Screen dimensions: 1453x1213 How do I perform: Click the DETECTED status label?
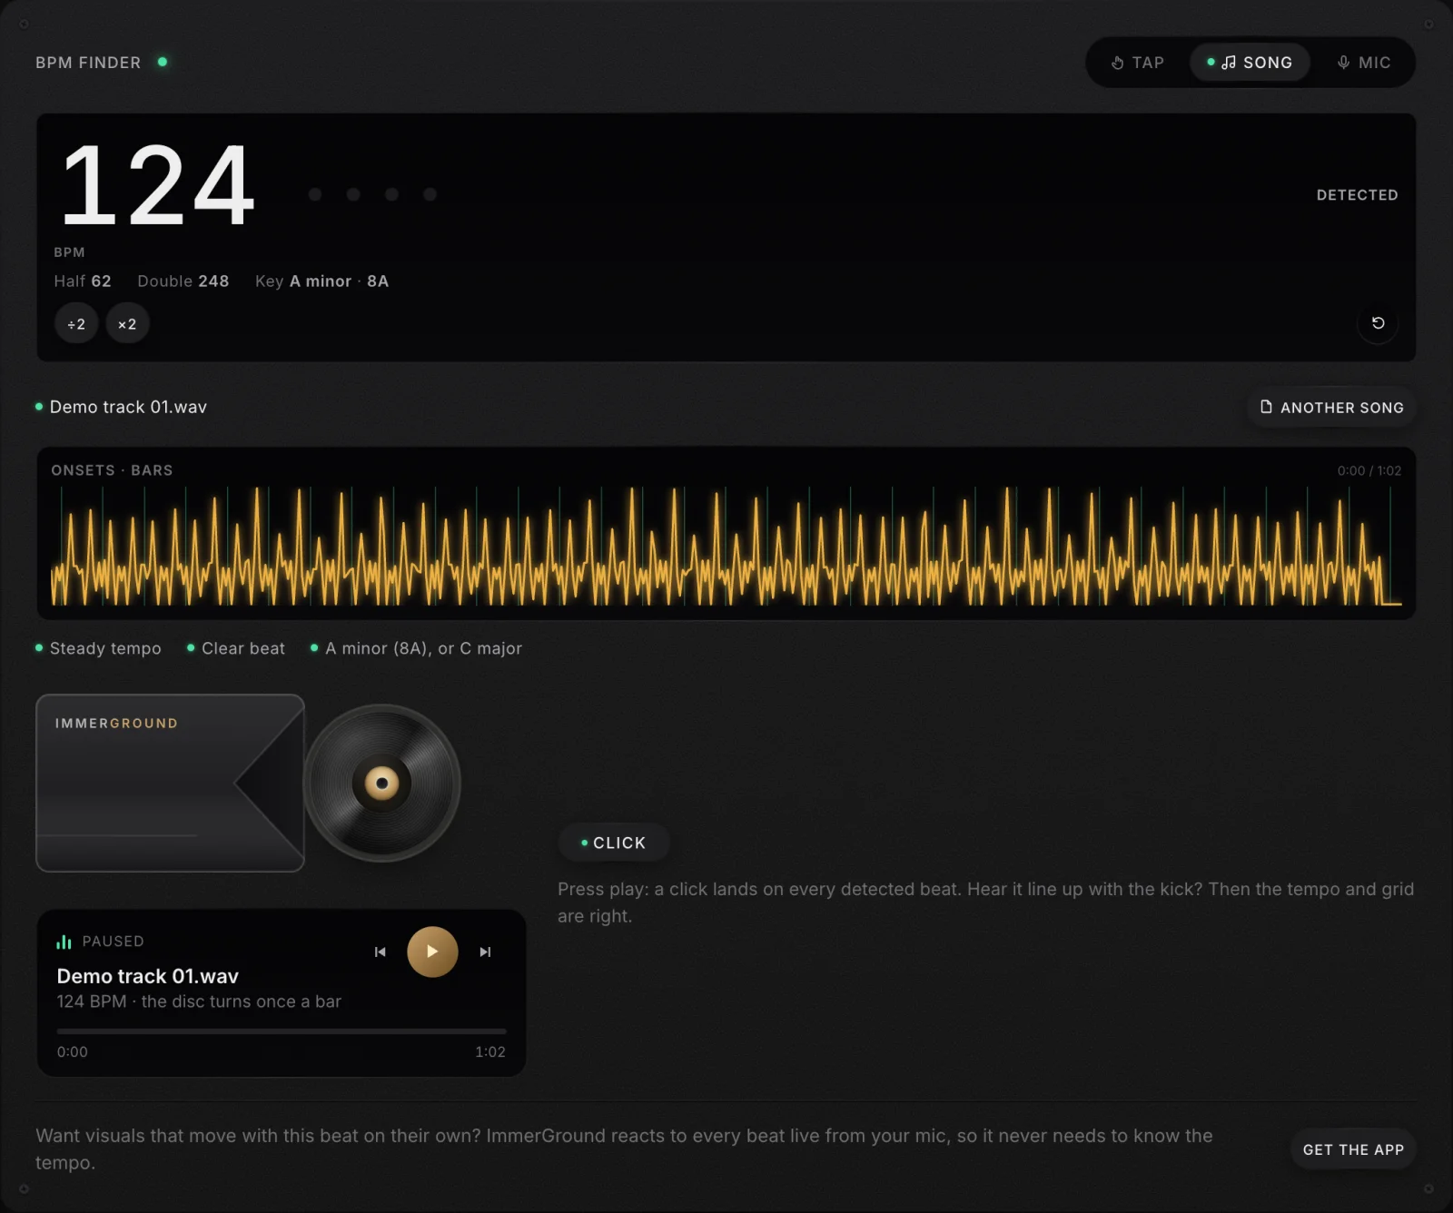tap(1357, 195)
